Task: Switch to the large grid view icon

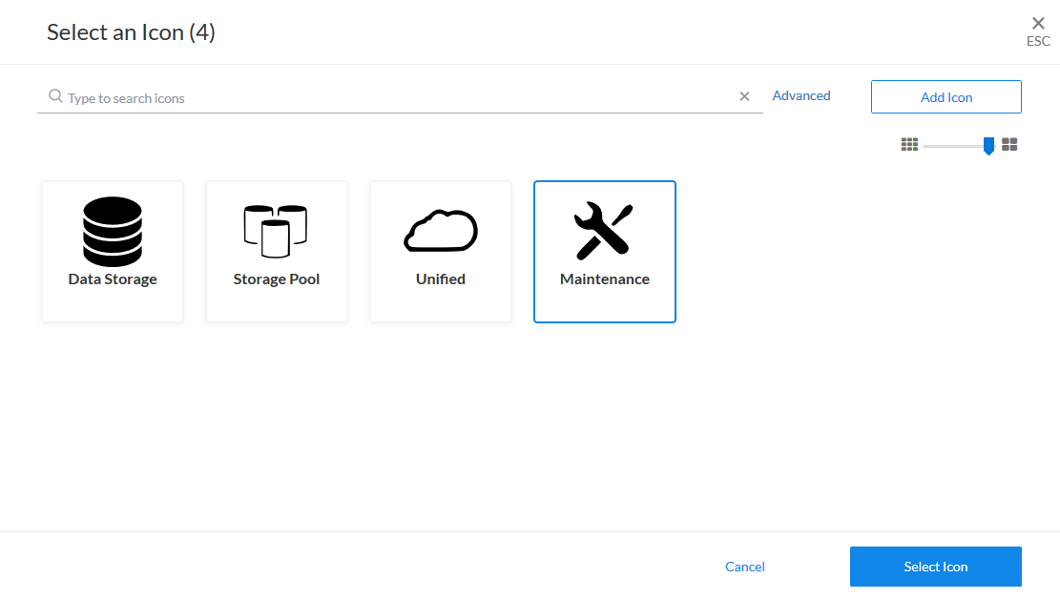Action: pyautogui.click(x=1009, y=145)
